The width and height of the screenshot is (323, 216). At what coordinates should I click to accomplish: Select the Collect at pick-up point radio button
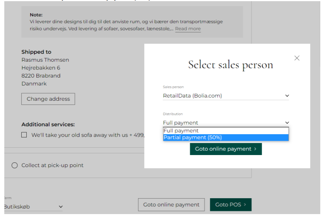15,165
